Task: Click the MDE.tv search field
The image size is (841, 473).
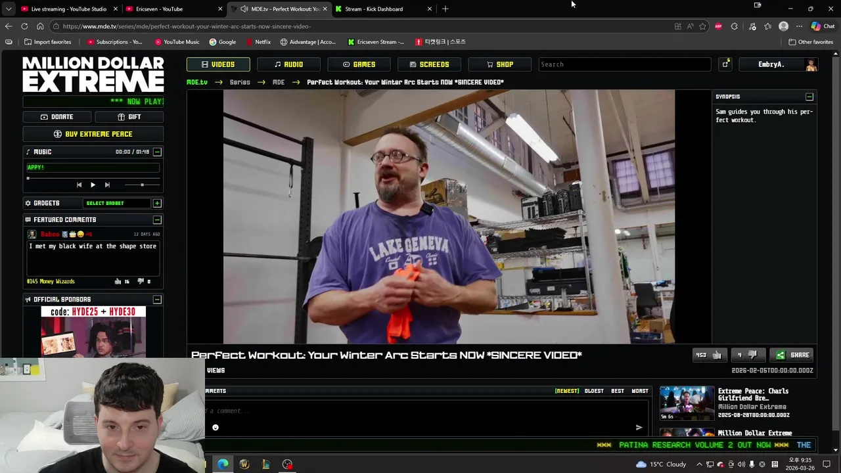Action: [624, 64]
